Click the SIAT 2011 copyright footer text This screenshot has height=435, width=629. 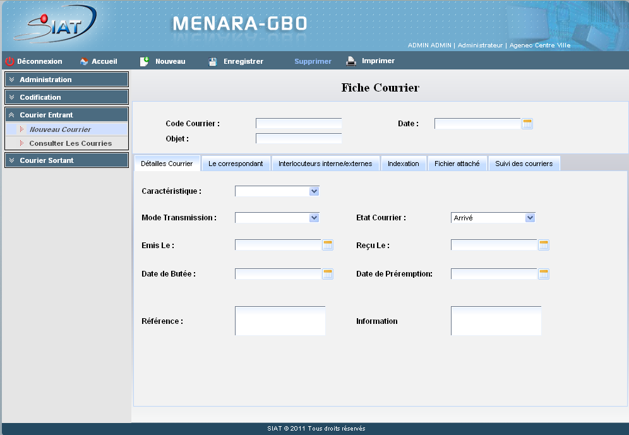tap(316, 429)
